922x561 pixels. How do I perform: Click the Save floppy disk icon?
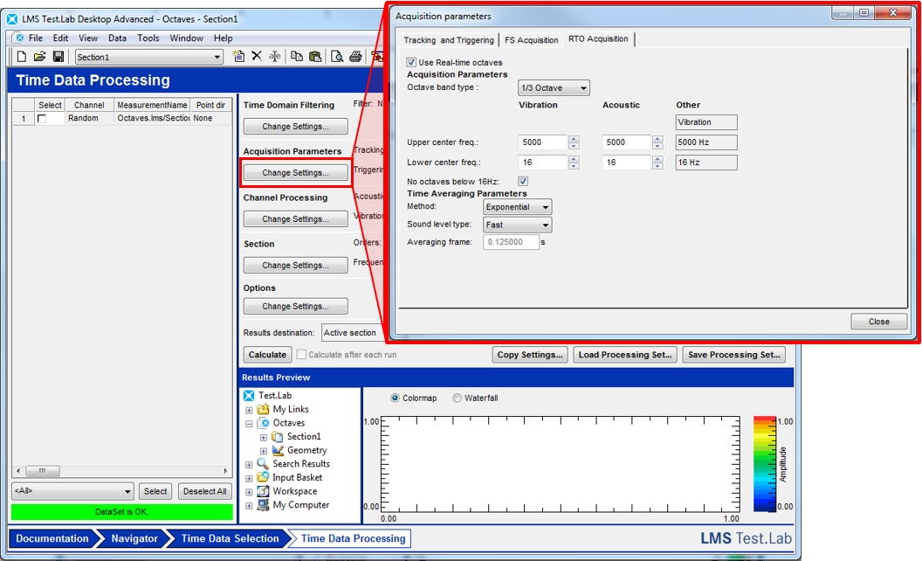click(x=58, y=57)
